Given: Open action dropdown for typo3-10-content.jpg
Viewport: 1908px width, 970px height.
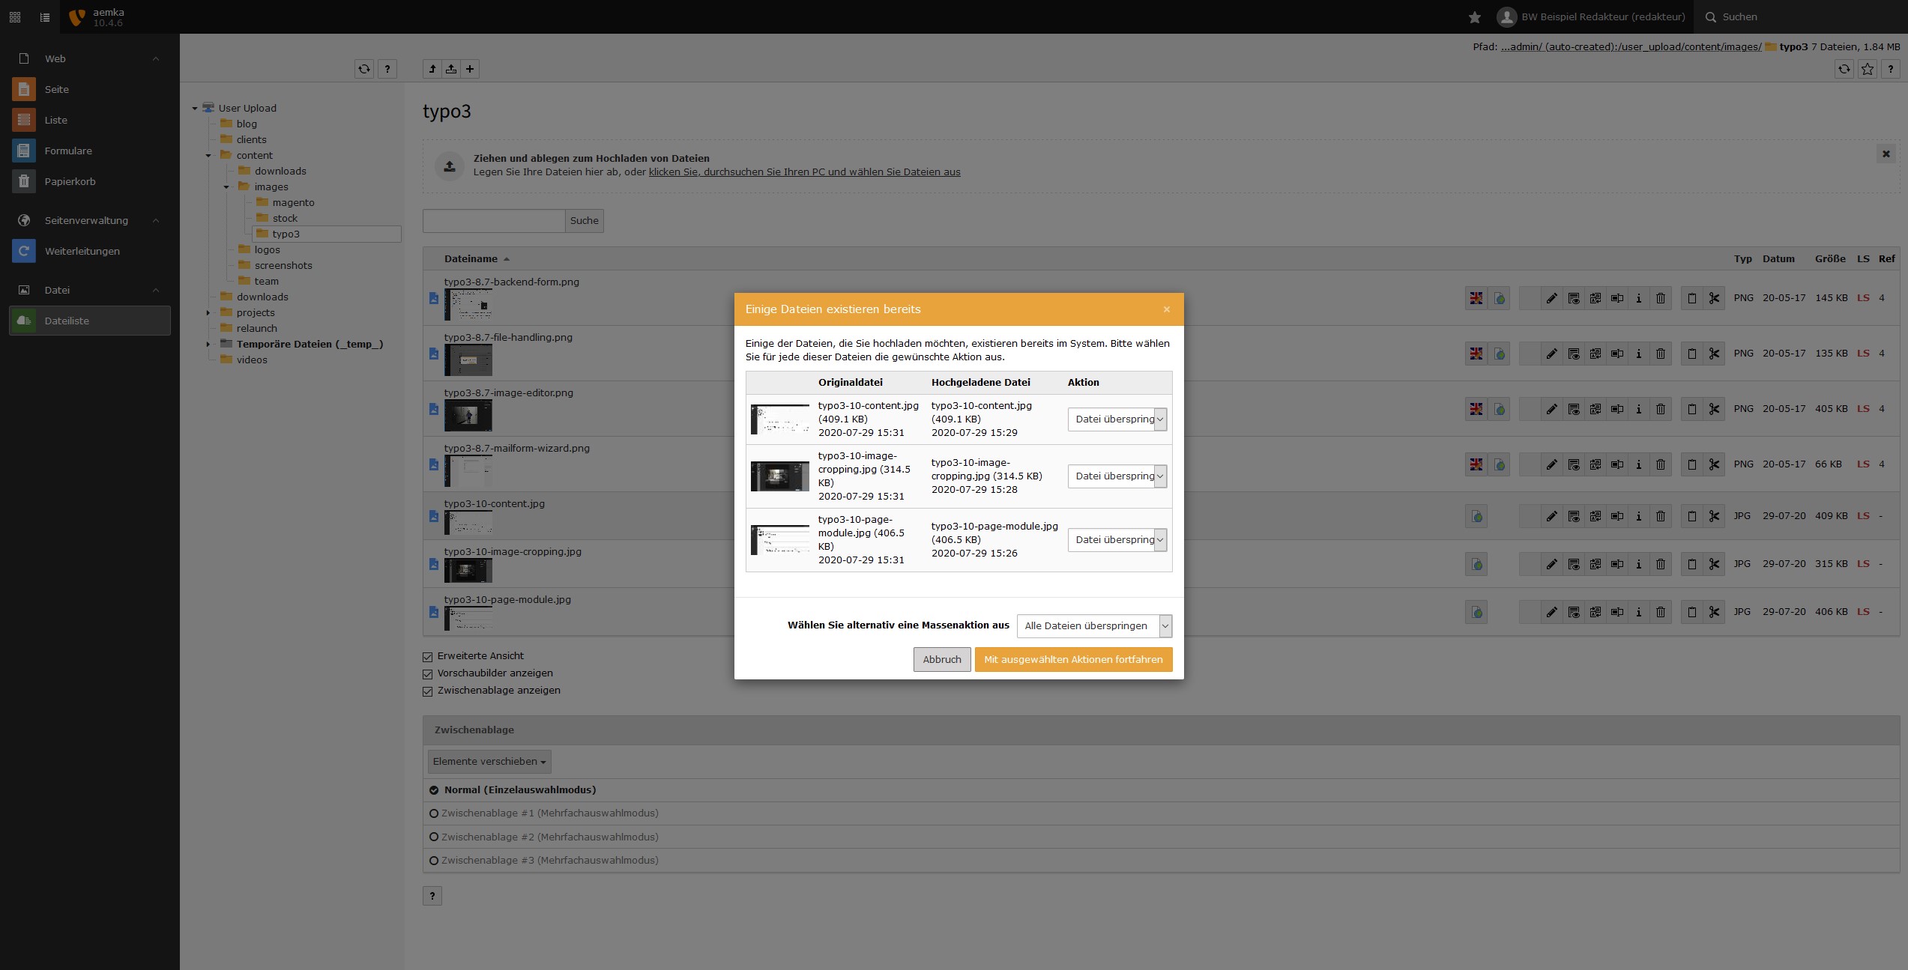Looking at the screenshot, I should (1117, 419).
